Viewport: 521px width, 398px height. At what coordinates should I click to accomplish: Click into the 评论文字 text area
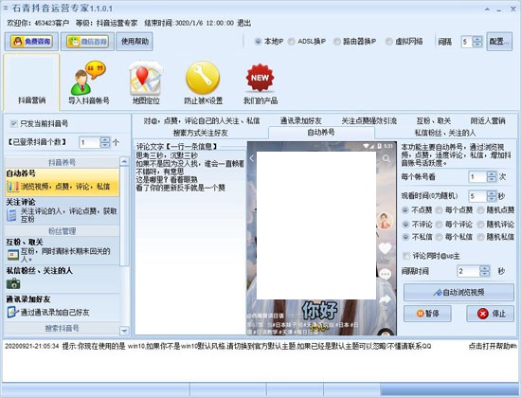coord(190,242)
